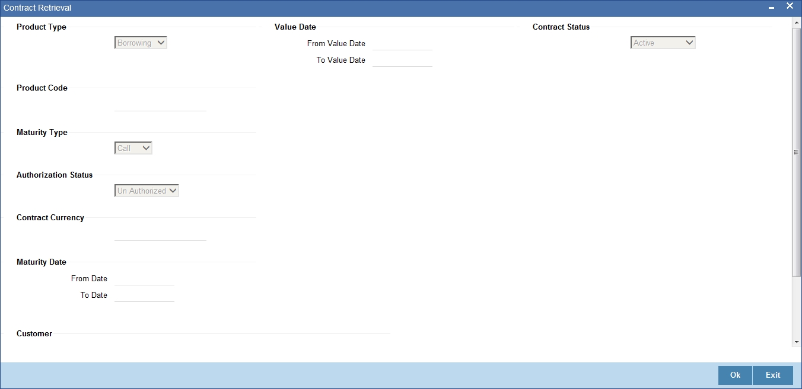
Task: Click the Exit button
Action: (x=773, y=375)
